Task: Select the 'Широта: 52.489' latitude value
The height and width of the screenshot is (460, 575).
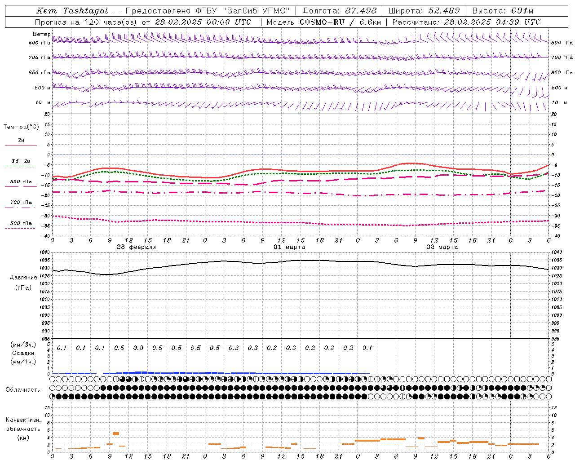Action: [x=425, y=11]
